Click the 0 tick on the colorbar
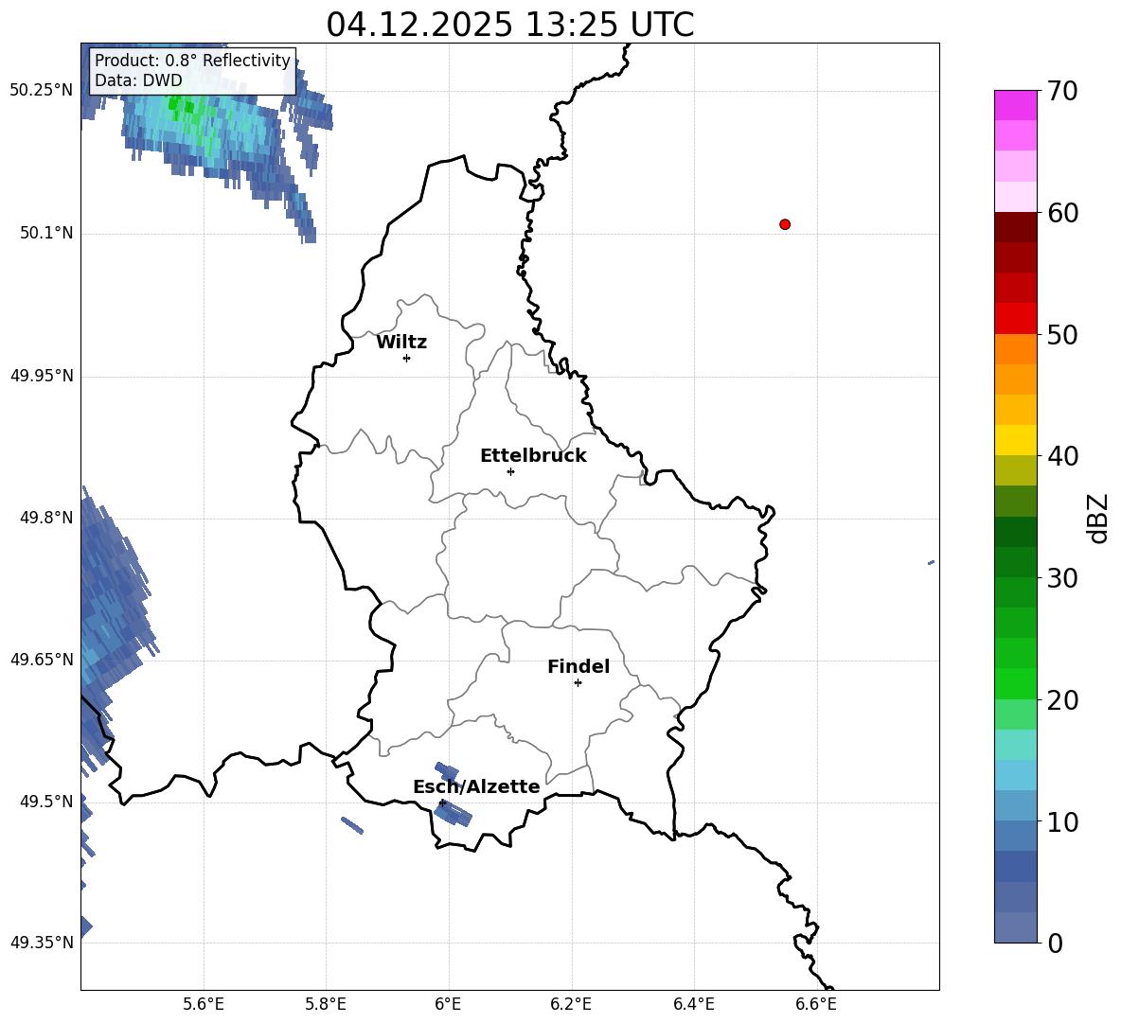 pos(1055,944)
